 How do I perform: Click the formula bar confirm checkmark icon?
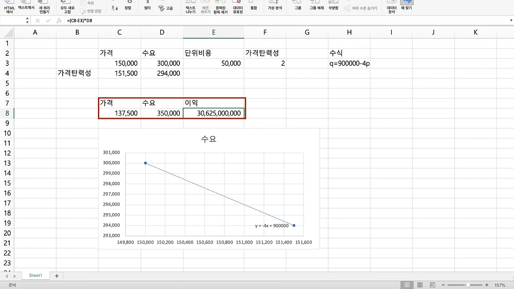(x=48, y=20)
